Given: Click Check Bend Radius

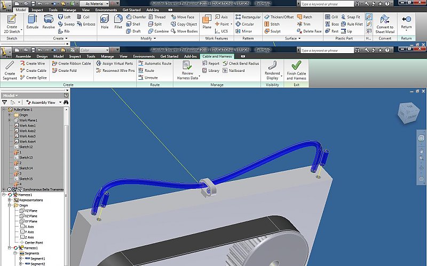Looking at the screenshot, I should click(x=241, y=63).
